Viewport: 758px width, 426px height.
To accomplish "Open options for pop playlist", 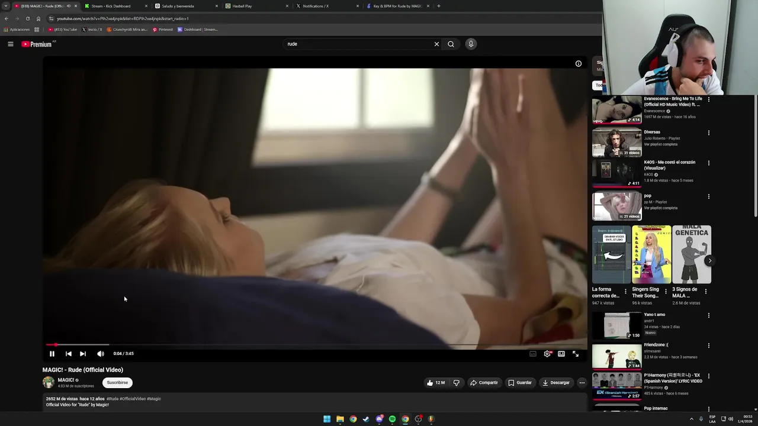I will click(x=708, y=196).
